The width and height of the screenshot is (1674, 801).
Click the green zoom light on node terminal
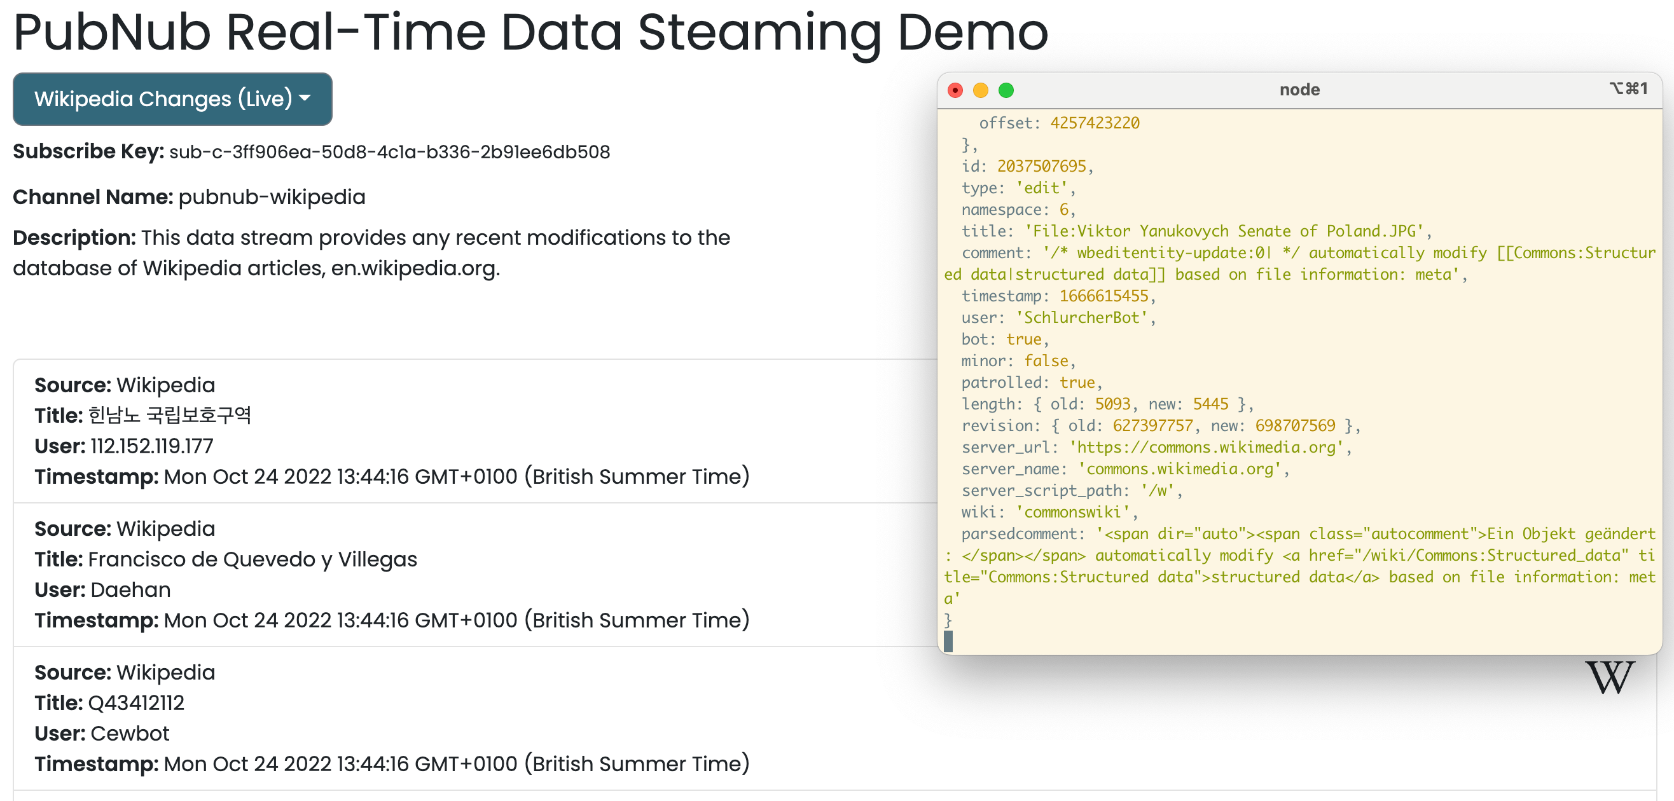1007,91
